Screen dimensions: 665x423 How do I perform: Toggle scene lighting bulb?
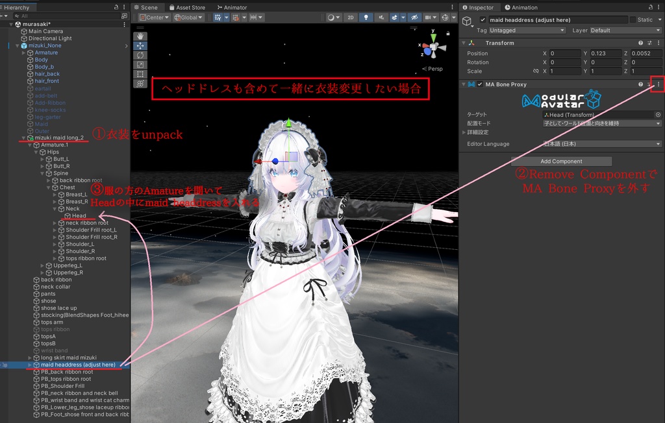coord(366,18)
